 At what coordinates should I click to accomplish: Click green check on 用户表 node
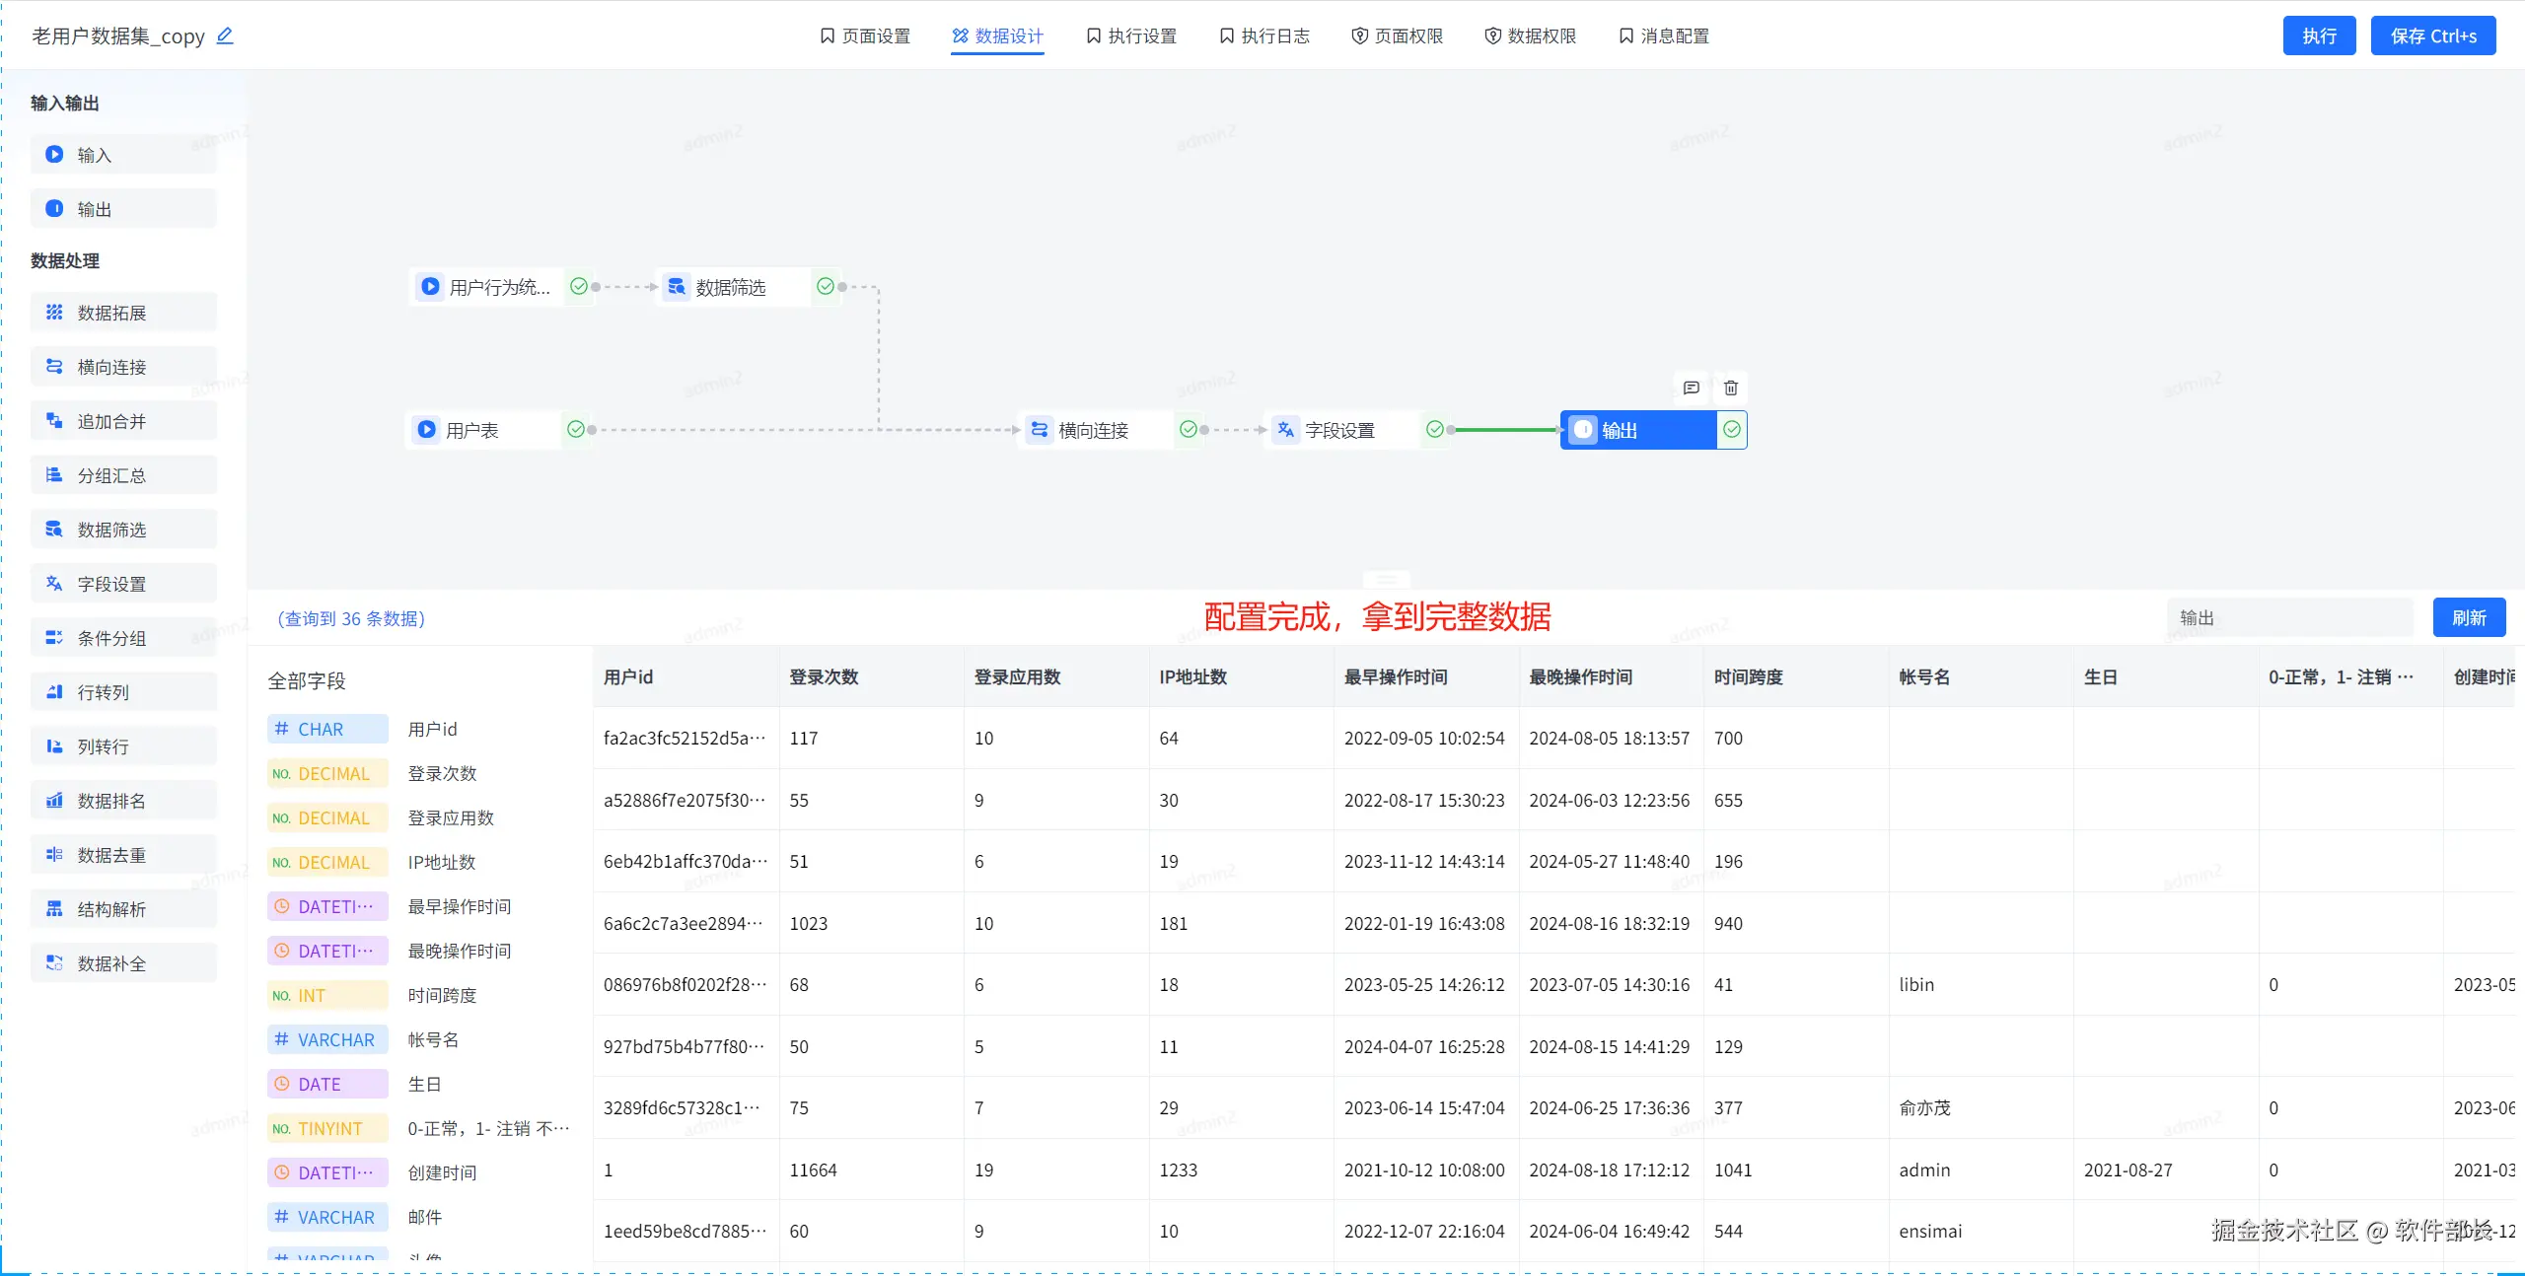[x=576, y=430]
